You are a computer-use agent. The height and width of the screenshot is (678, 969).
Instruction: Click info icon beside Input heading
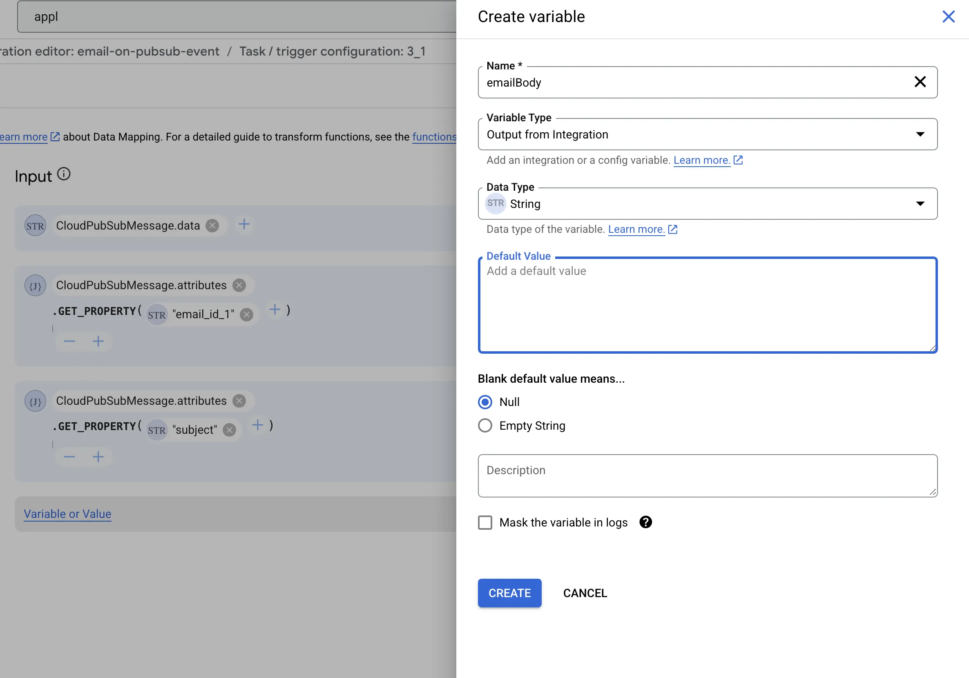coord(64,174)
